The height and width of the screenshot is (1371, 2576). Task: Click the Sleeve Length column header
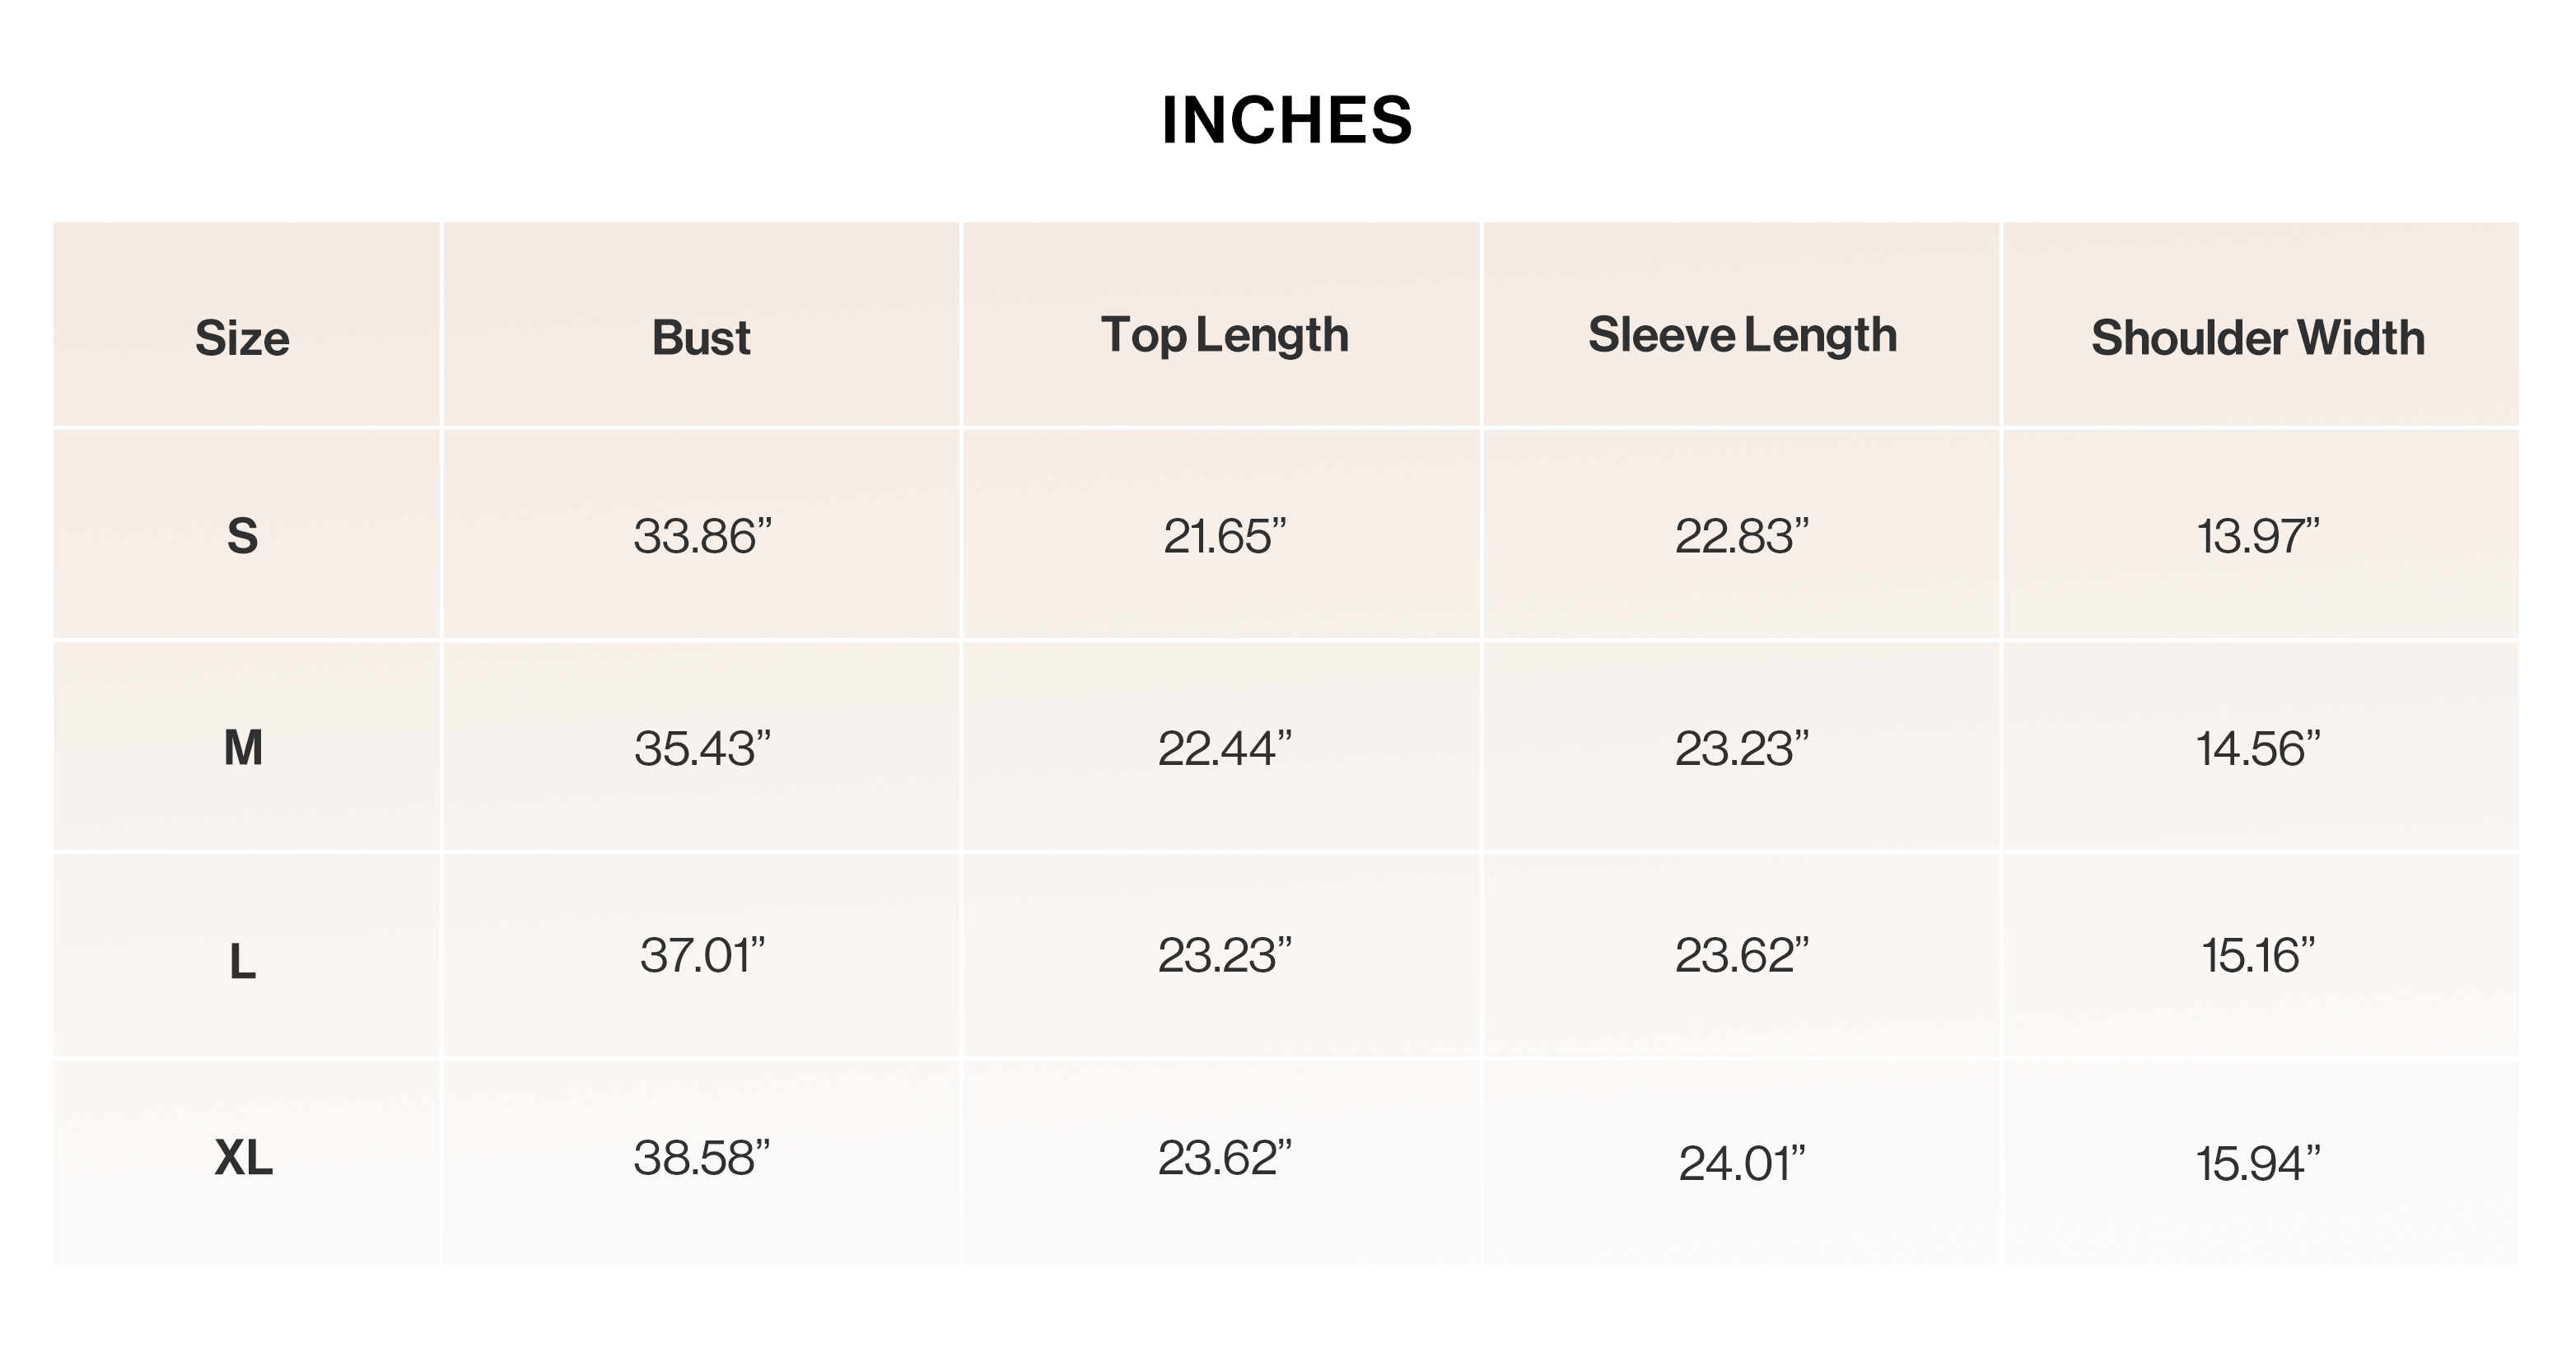[1742, 335]
